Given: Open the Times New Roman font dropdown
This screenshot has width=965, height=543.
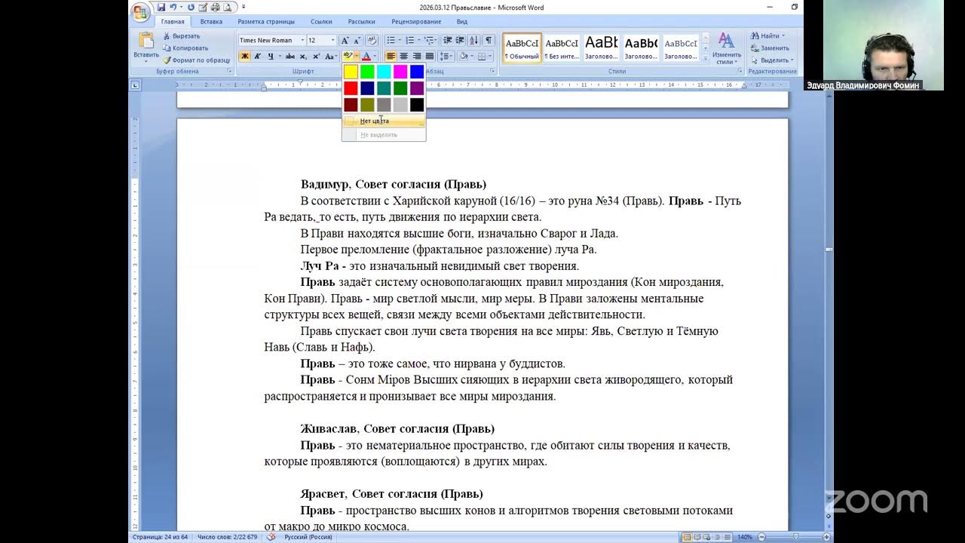Looking at the screenshot, I should point(302,40).
